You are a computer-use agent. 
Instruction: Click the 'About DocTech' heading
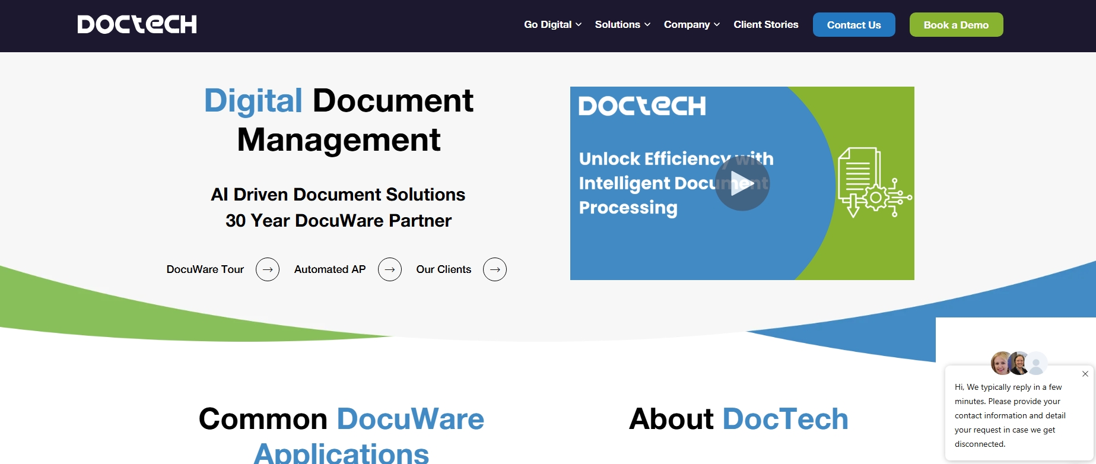739,419
